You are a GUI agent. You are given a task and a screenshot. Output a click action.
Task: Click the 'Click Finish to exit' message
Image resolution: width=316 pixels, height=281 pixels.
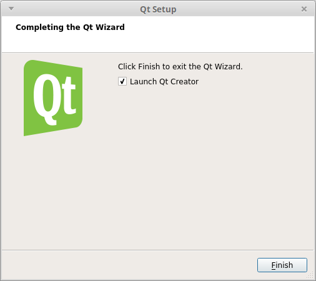click(180, 67)
